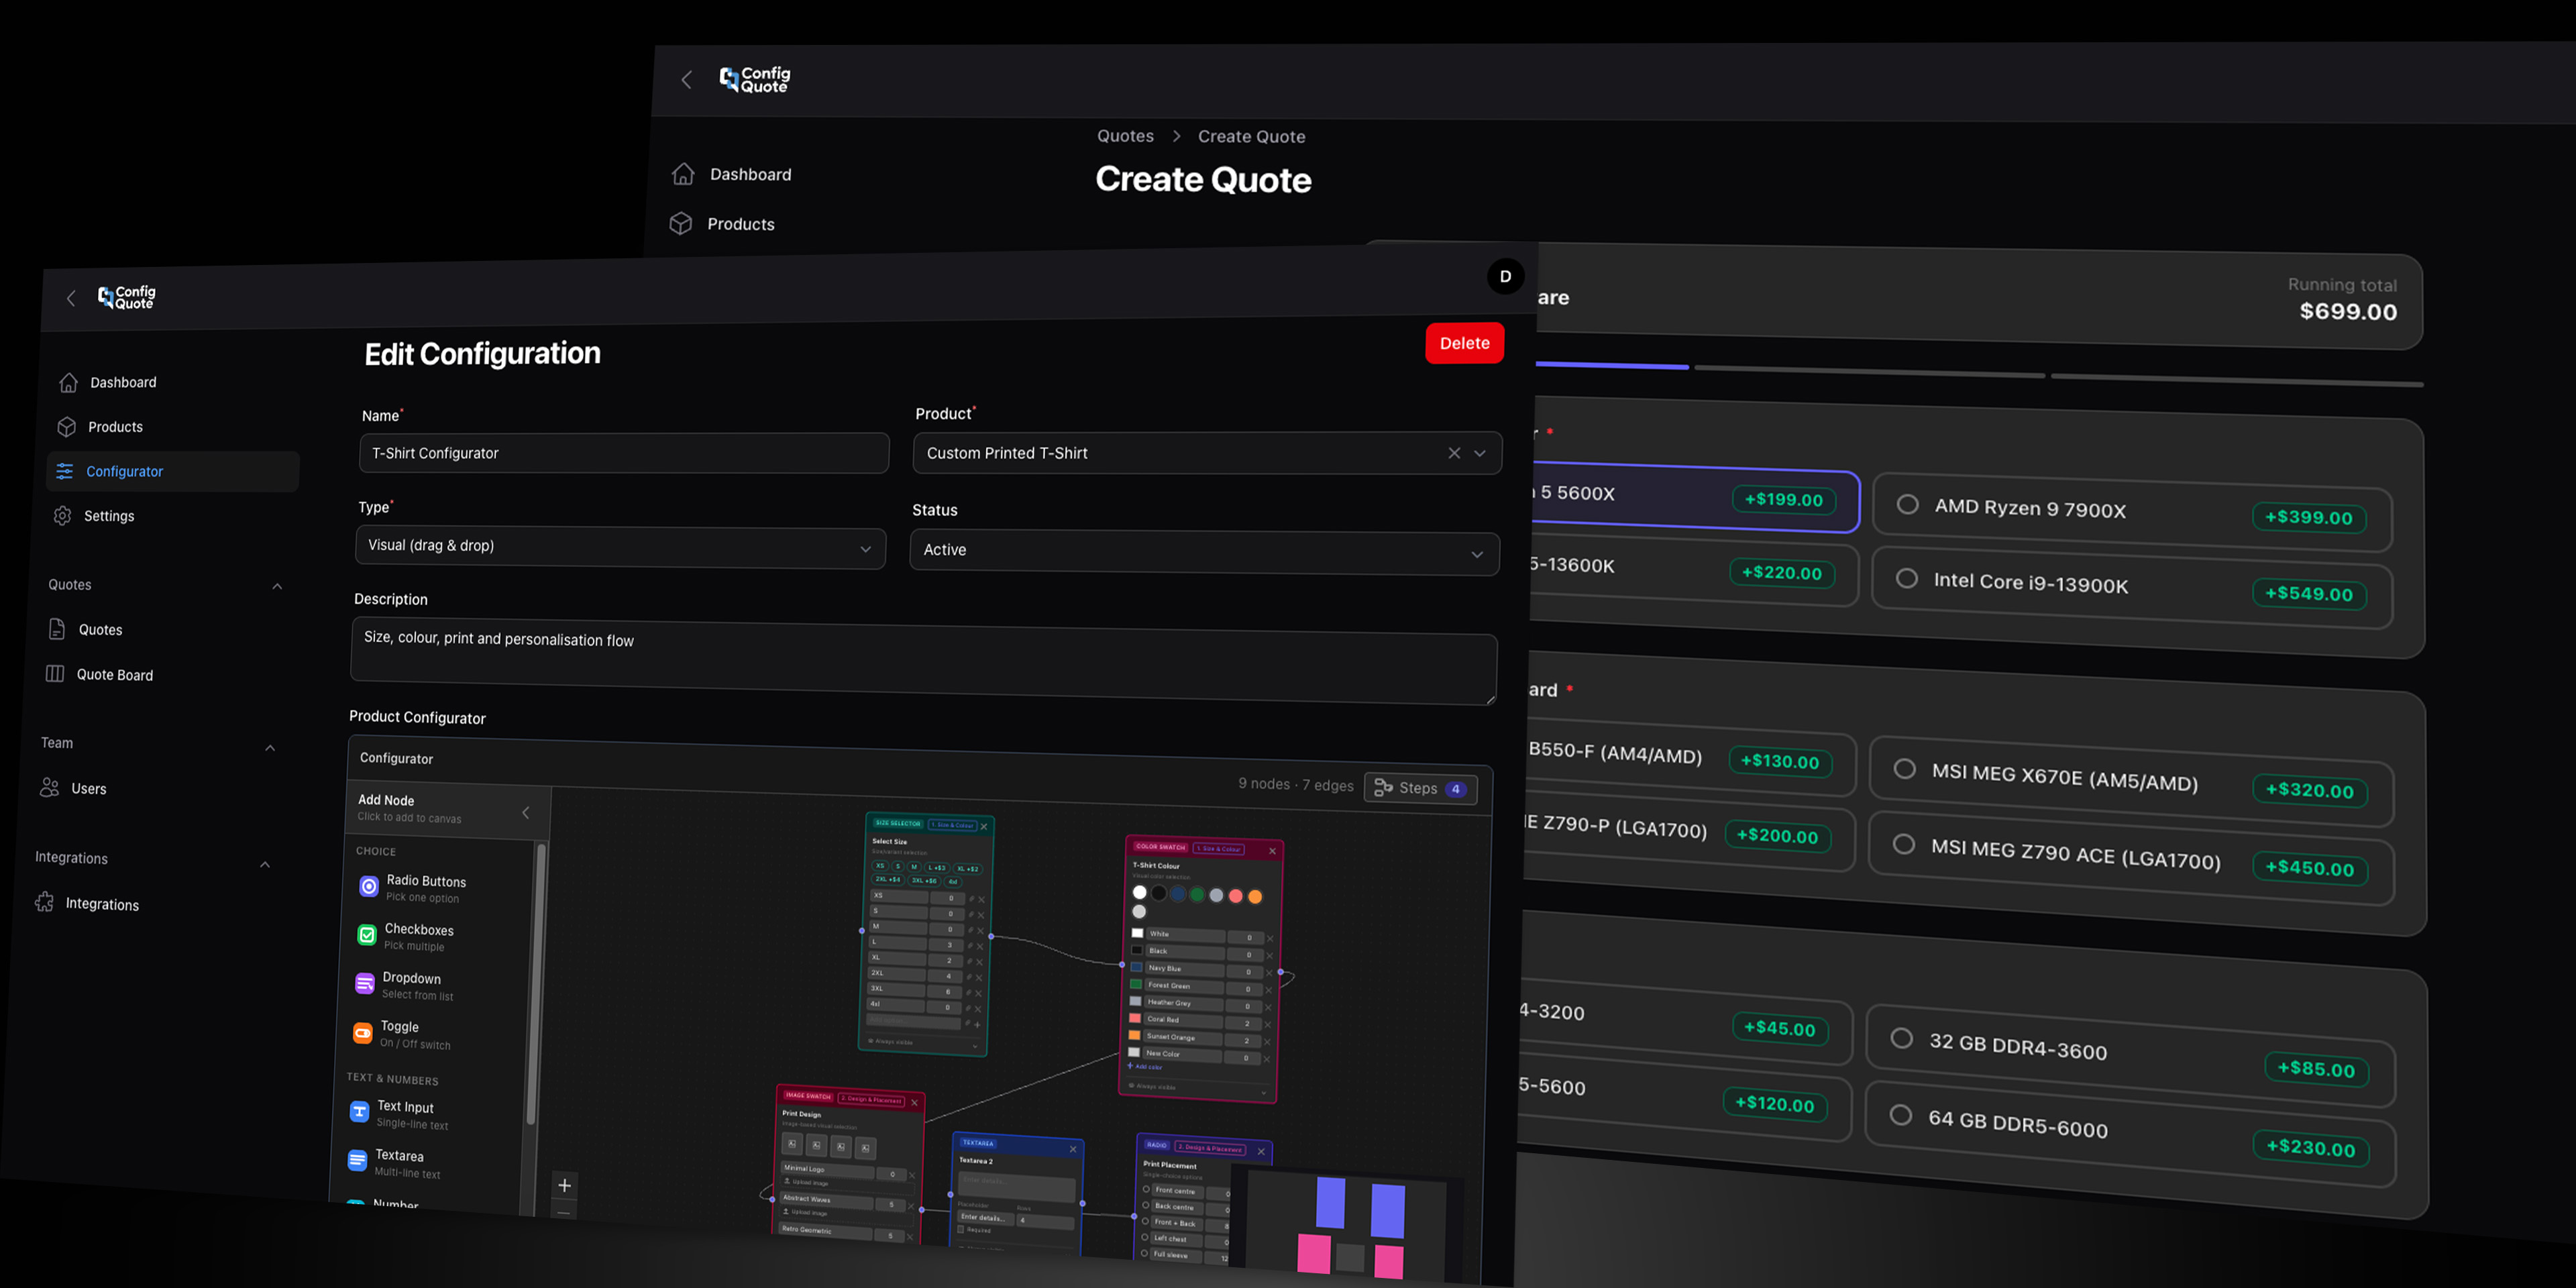Open Quote Board from the sidebar
This screenshot has height=1288, width=2576.
115,674
